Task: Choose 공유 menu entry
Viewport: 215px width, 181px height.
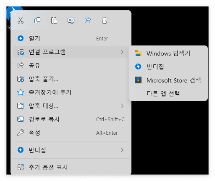Action: [x=71, y=65]
